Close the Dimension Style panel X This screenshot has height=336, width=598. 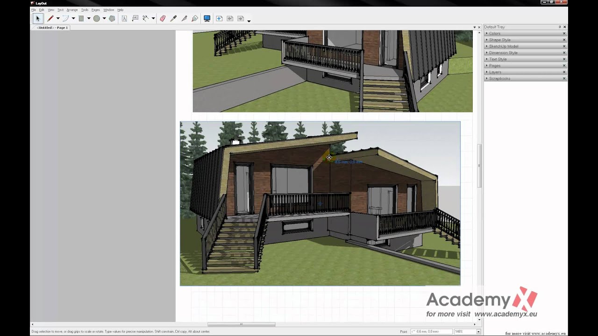[x=564, y=53]
